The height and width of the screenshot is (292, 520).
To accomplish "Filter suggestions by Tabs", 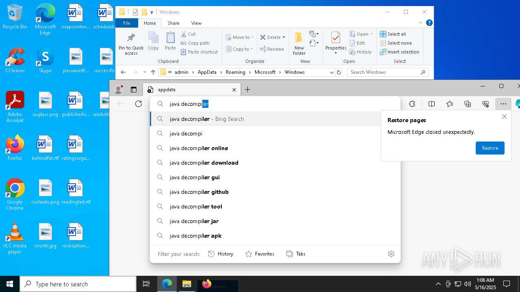I will pyautogui.click(x=296, y=254).
